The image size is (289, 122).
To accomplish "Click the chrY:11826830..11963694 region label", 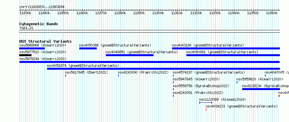I will pyautogui.click(x=42, y=7).
